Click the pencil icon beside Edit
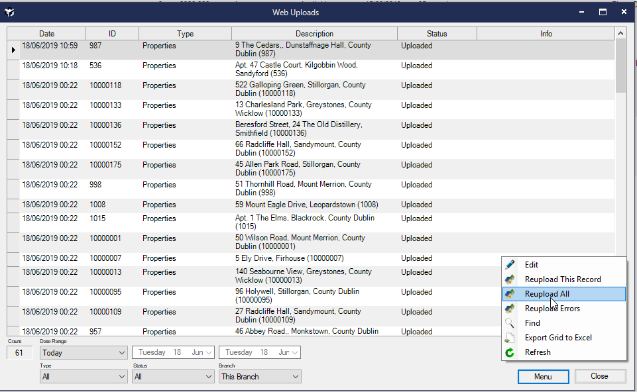637x392 pixels. [510, 265]
